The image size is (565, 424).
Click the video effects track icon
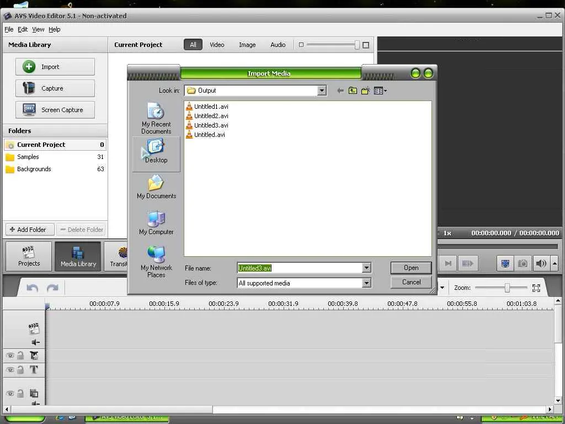(34, 356)
